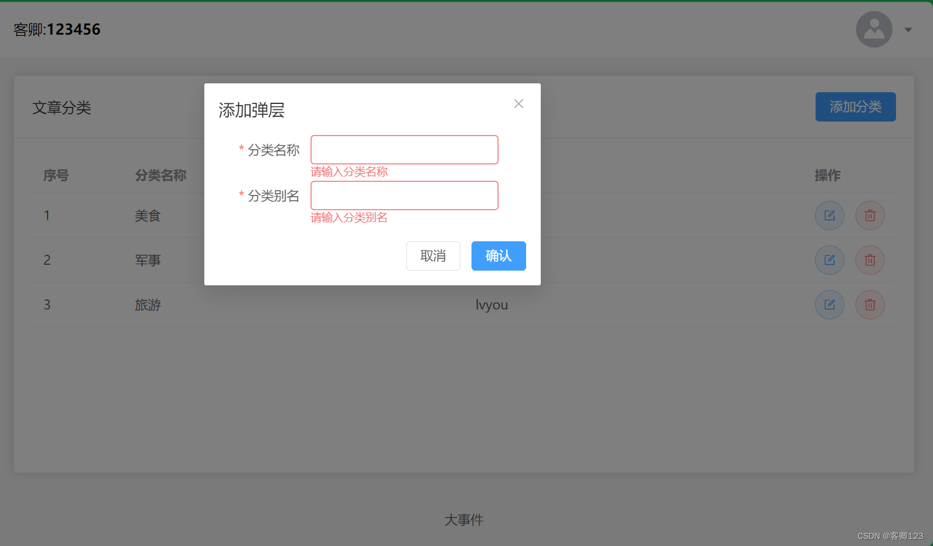Click the 文章分类 card title
The width and height of the screenshot is (933, 546).
point(62,108)
